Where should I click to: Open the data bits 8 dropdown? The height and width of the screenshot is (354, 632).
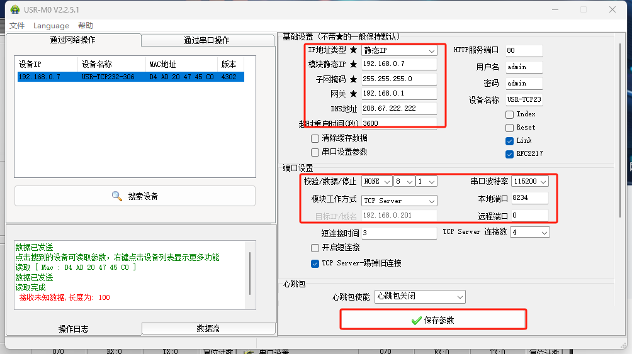[x=404, y=182]
